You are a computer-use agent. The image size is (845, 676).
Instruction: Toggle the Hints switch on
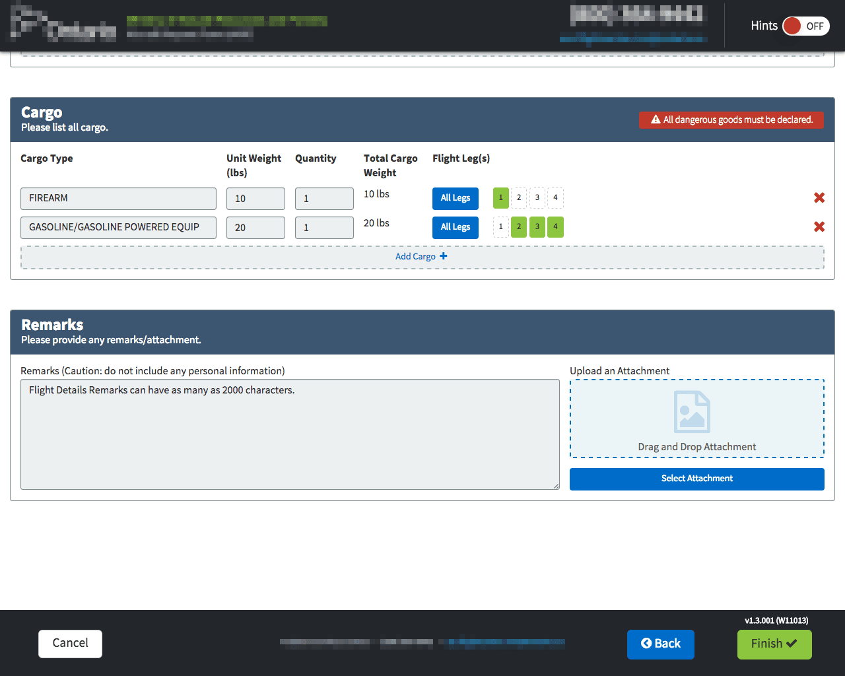tap(805, 26)
